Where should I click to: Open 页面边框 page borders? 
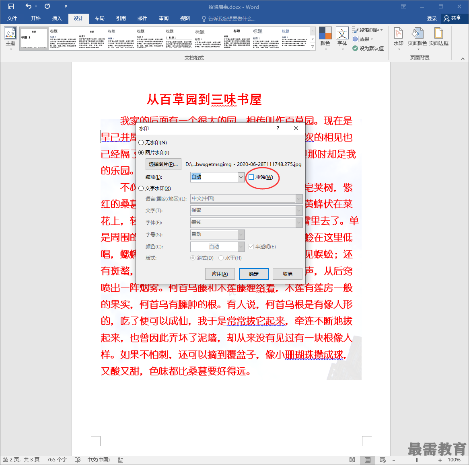[439, 37]
